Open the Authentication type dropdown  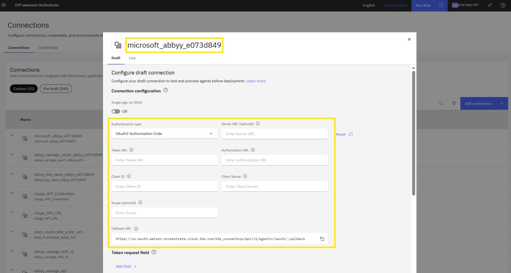click(x=164, y=134)
